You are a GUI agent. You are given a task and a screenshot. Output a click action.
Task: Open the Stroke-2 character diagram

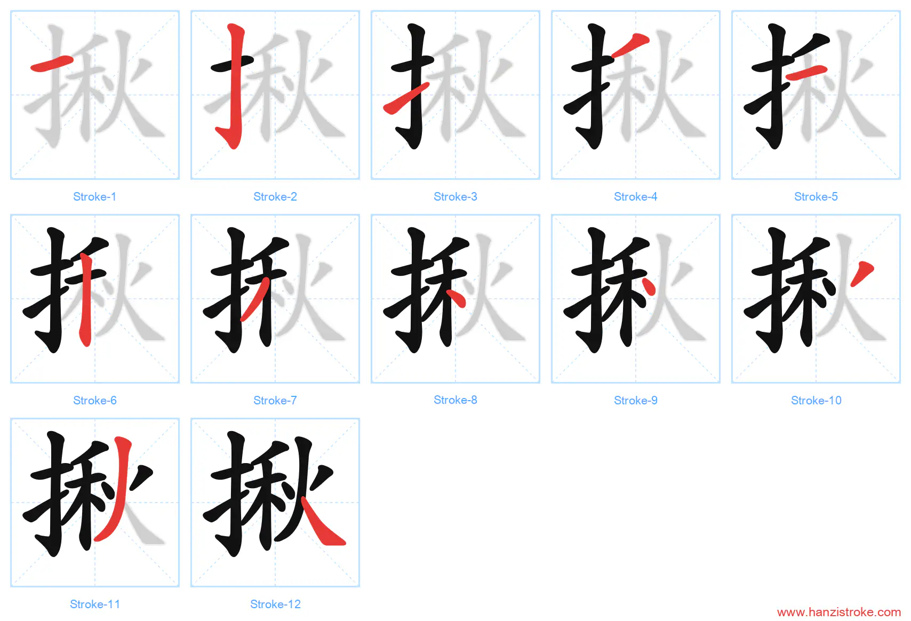[x=275, y=95]
